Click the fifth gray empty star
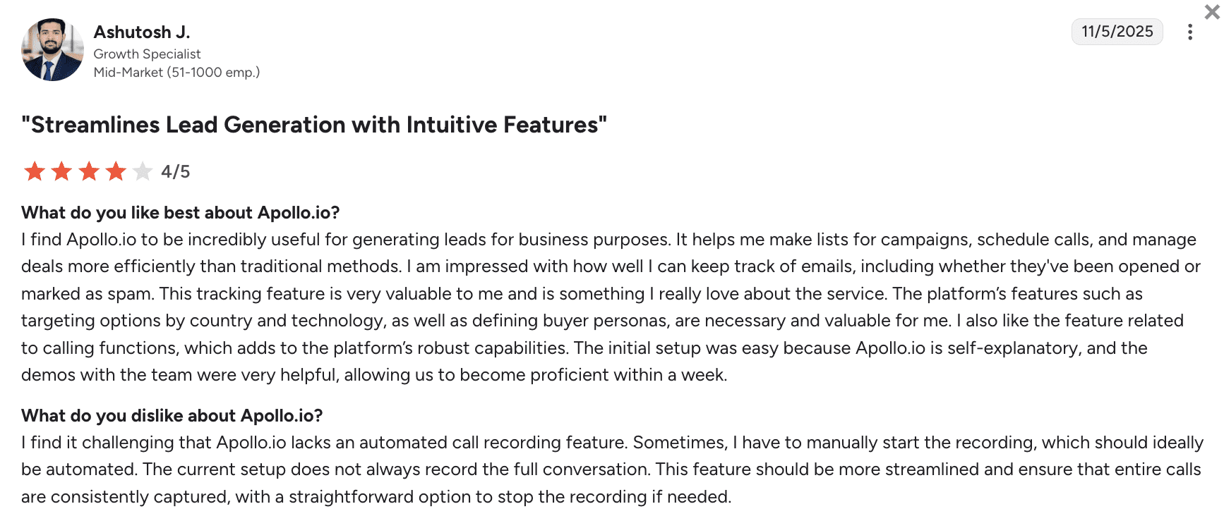Viewport: 1224px width, 516px height. (143, 171)
